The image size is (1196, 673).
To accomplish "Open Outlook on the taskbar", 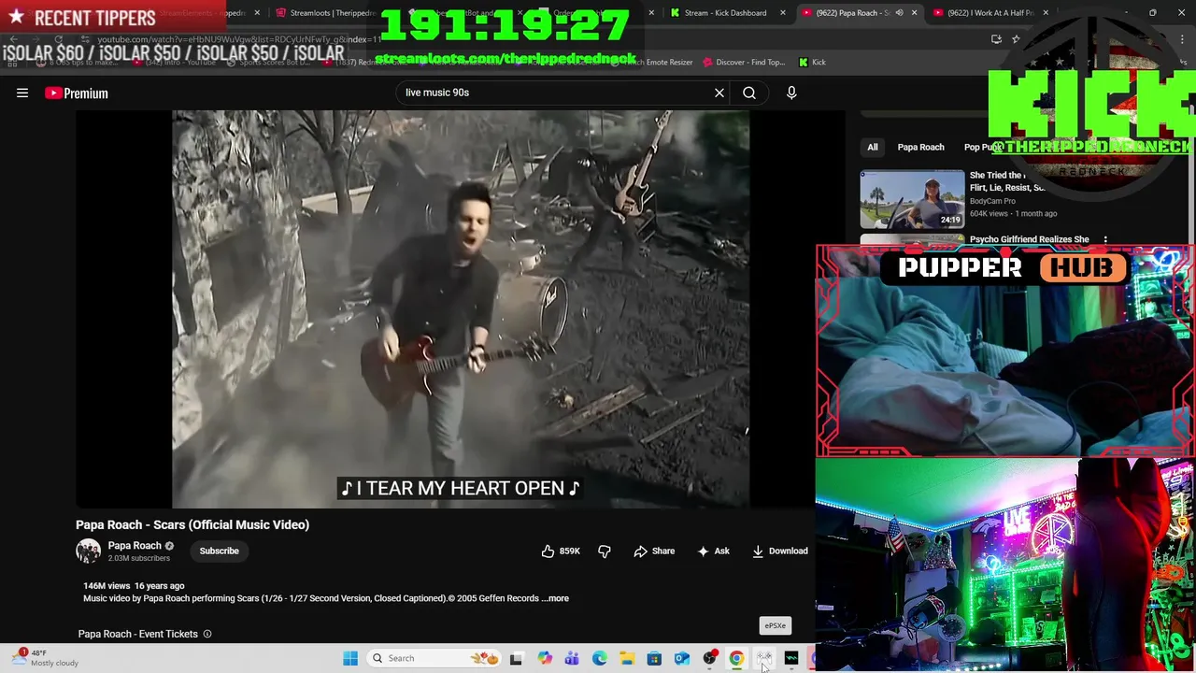I will (682, 658).
